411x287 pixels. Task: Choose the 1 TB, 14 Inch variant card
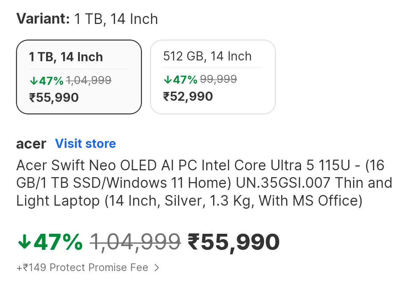pyautogui.click(x=79, y=77)
